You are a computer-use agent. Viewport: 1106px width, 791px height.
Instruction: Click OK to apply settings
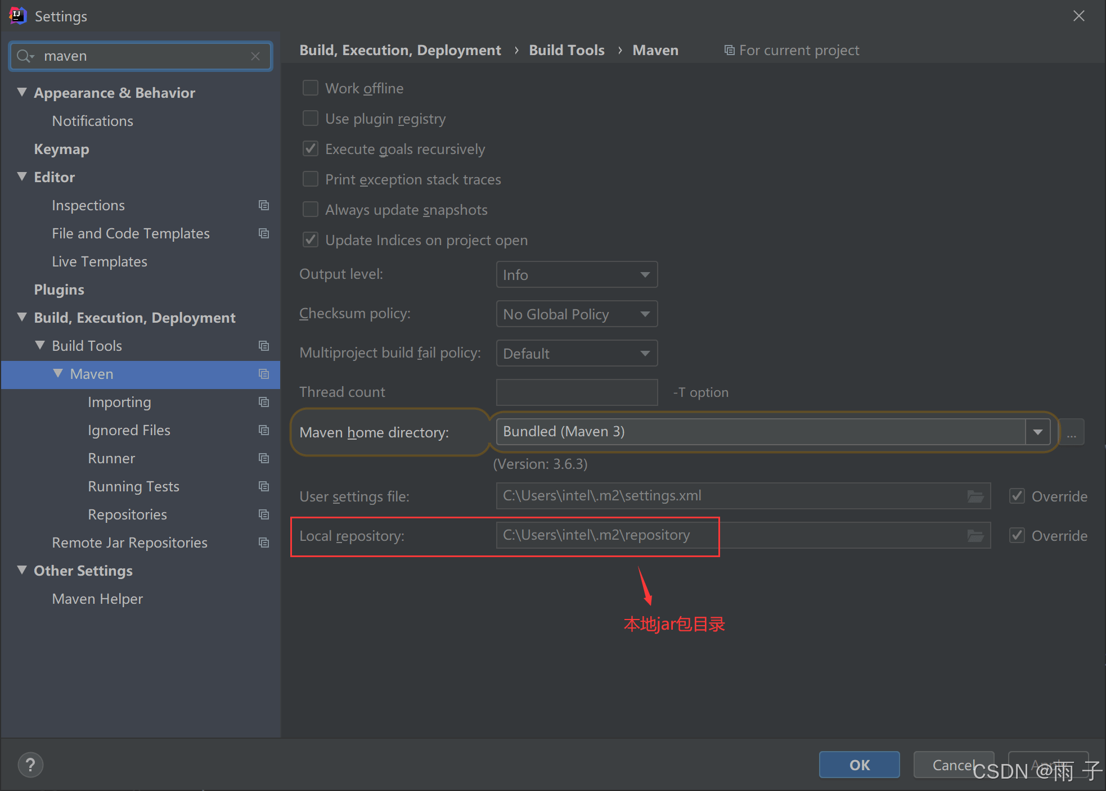pos(859,765)
